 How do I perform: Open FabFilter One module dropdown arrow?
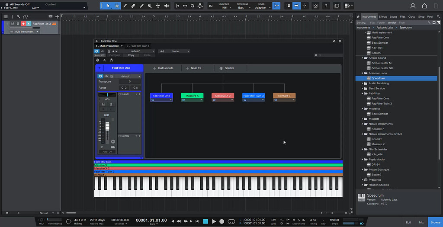click(170, 100)
